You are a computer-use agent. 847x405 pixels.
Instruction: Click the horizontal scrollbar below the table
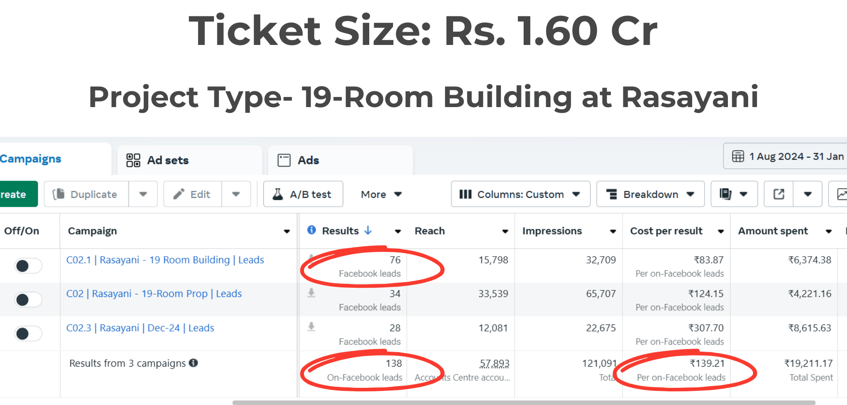pos(523,402)
